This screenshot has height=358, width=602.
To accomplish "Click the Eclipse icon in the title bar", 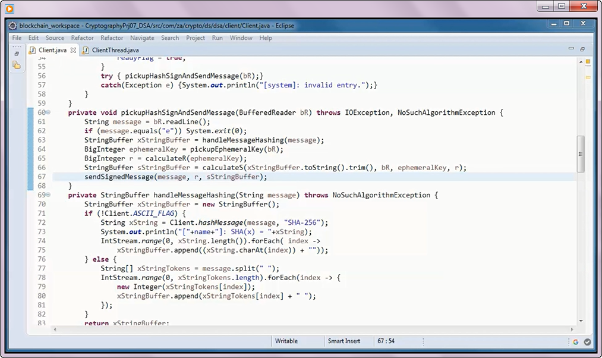I will tap(12, 26).
